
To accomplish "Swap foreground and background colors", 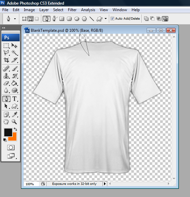I will coord(15,129).
